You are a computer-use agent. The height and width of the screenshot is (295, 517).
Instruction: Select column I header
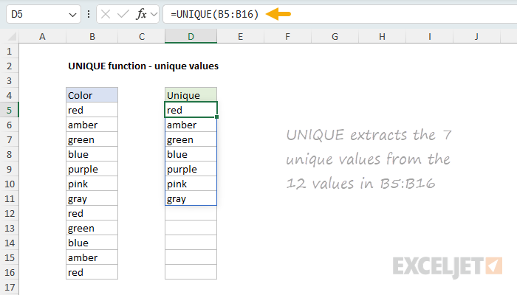(x=430, y=37)
